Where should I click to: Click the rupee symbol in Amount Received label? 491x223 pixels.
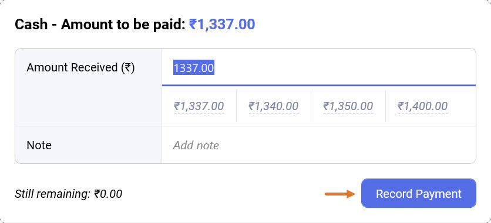pos(128,67)
